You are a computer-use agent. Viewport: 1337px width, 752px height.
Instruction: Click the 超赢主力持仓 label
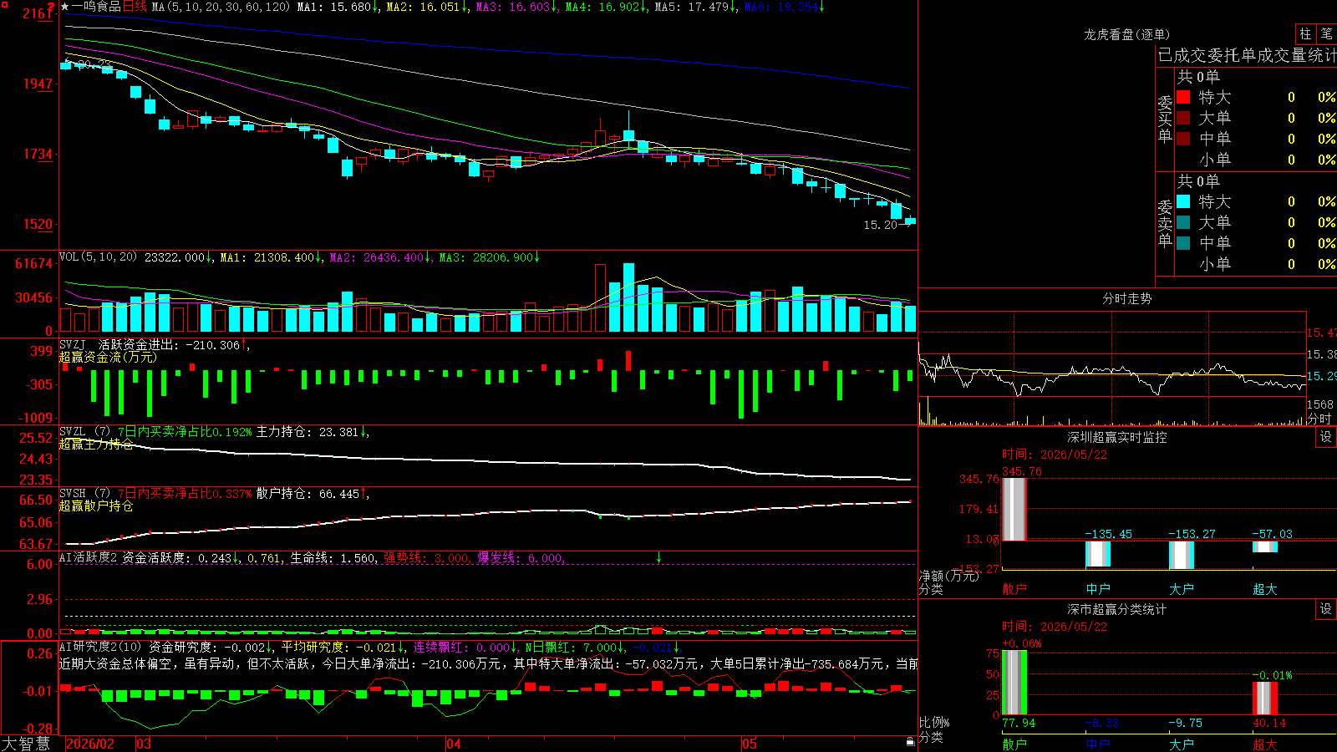(96, 445)
